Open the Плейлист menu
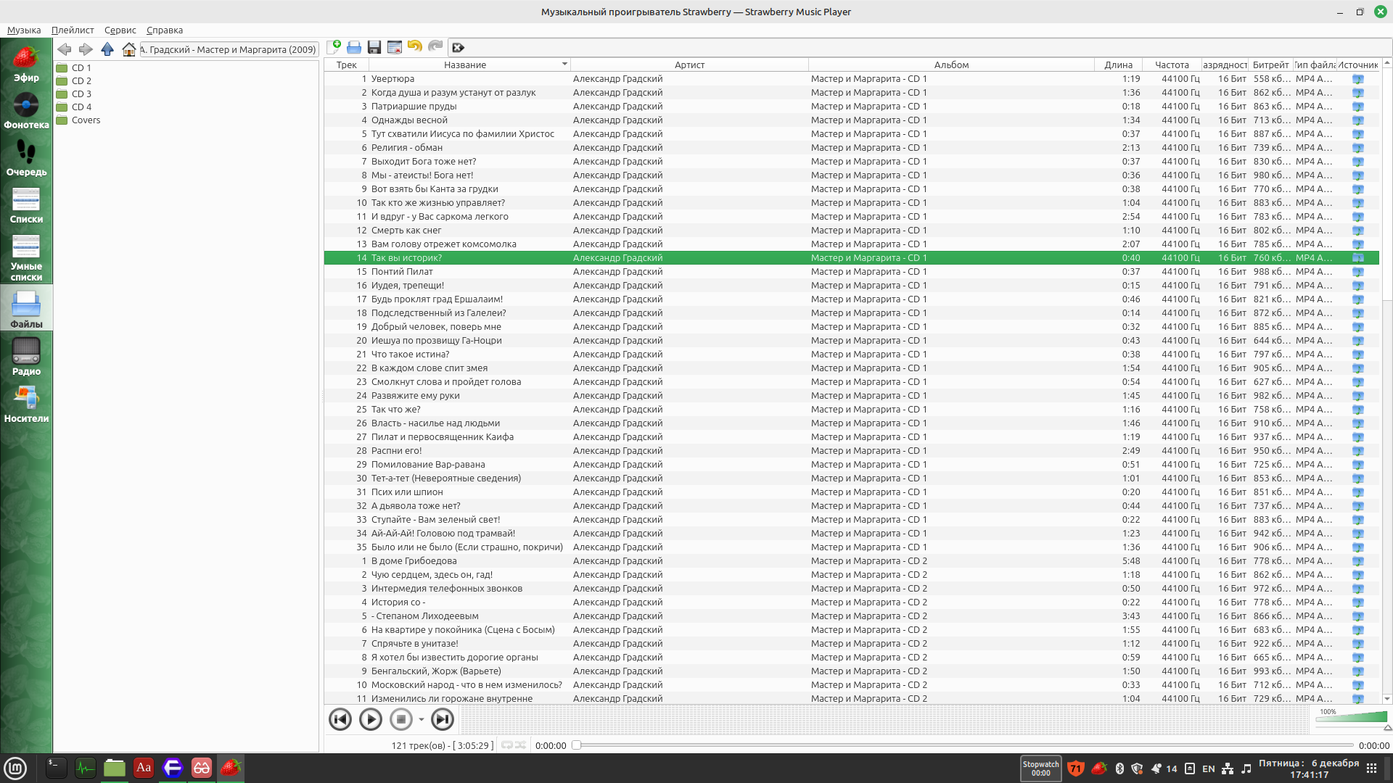The image size is (1393, 783). (x=73, y=30)
